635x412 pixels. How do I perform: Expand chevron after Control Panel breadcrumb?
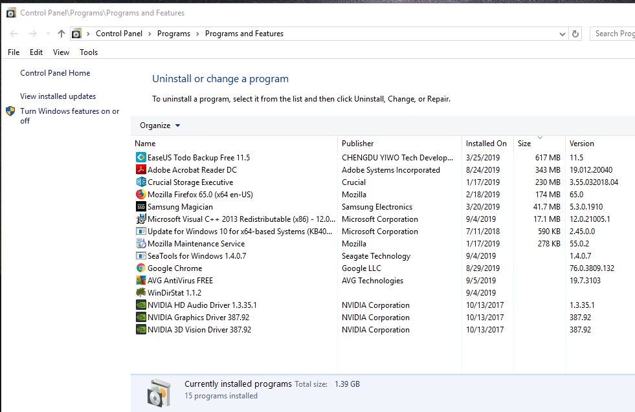[x=150, y=34]
